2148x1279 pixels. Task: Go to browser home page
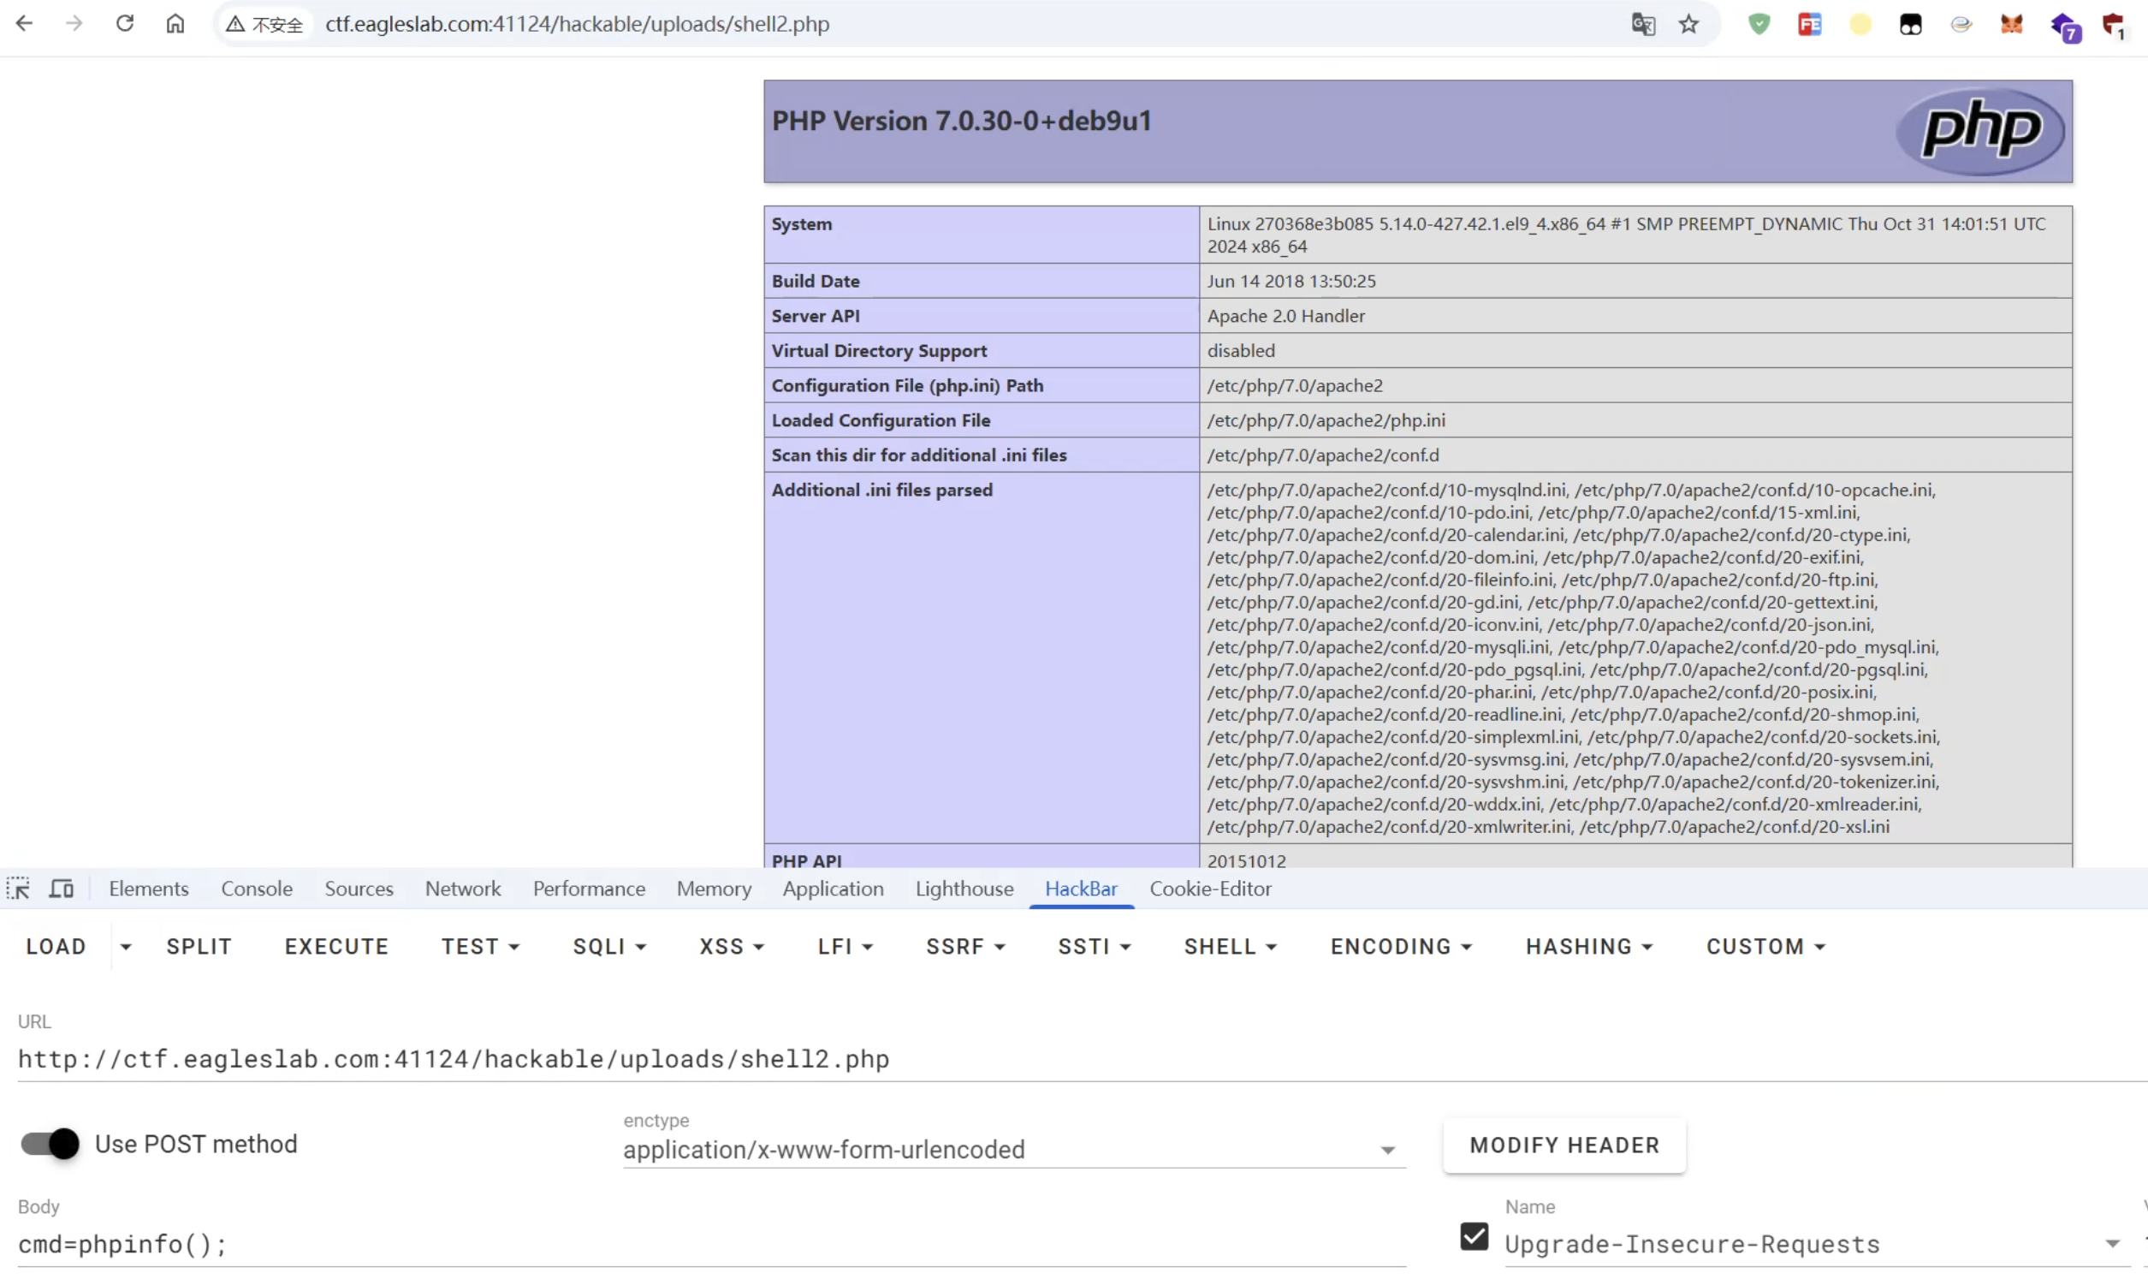(175, 23)
